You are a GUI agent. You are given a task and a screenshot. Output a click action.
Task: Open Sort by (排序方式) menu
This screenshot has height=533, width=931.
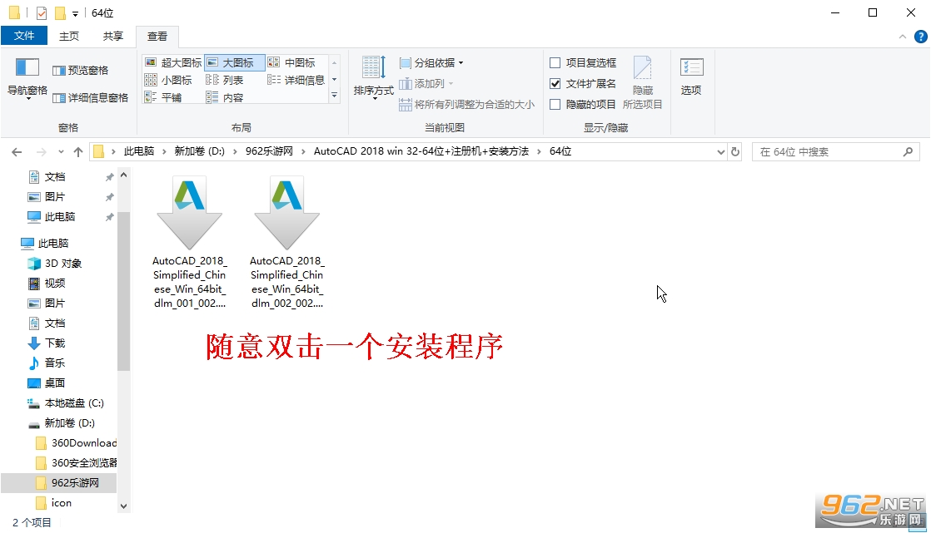[373, 77]
